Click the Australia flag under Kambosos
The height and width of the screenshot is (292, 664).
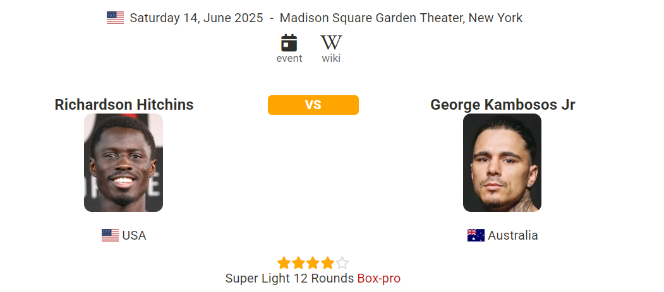coord(476,235)
